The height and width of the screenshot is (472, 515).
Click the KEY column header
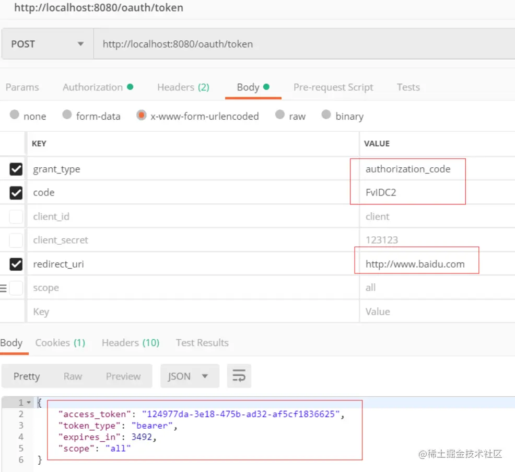click(39, 144)
